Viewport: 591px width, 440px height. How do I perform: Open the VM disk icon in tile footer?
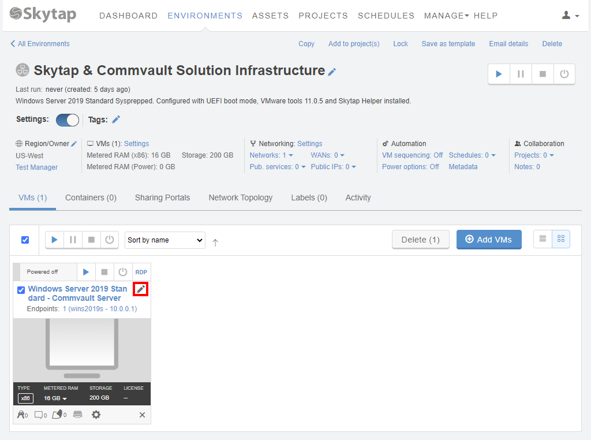(78, 415)
